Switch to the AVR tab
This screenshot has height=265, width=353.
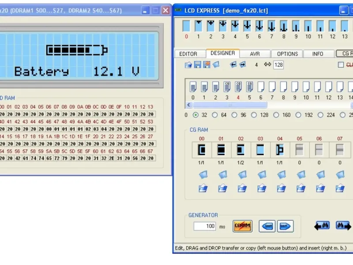coord(255,54)
